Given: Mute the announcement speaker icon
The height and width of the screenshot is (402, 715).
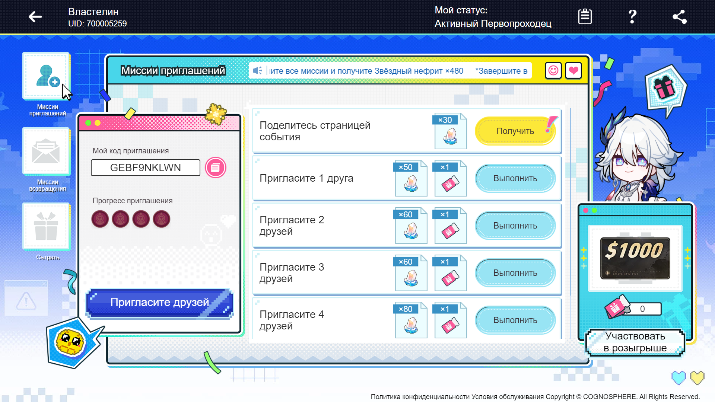Looking at the screenshot, I should click(257, 71).
